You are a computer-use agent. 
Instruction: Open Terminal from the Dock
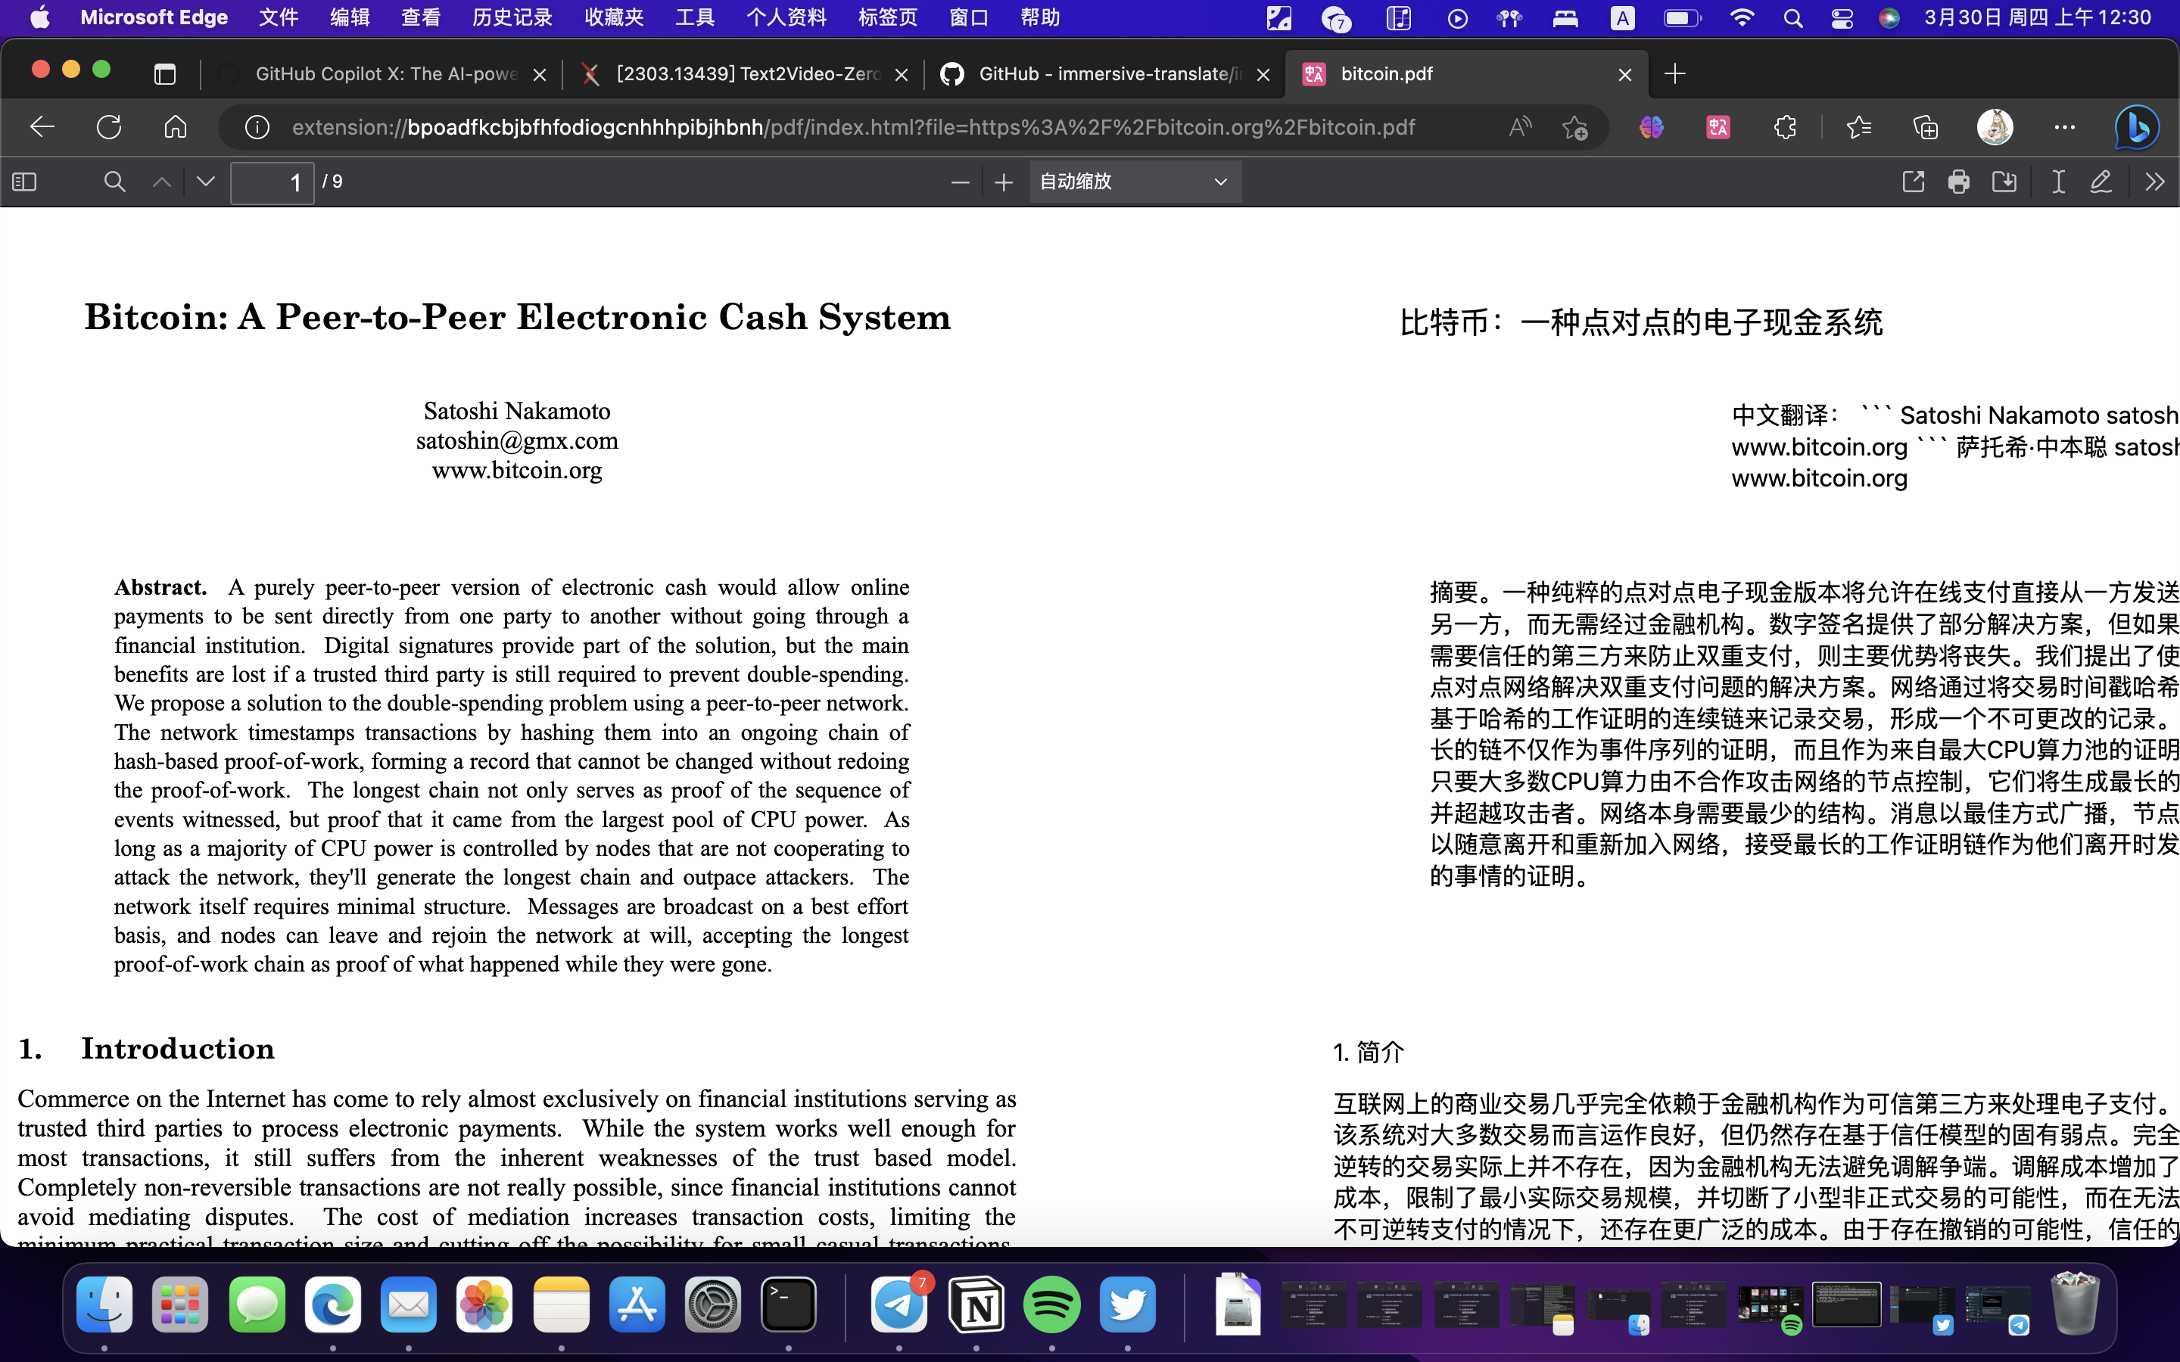(789, 1304)
